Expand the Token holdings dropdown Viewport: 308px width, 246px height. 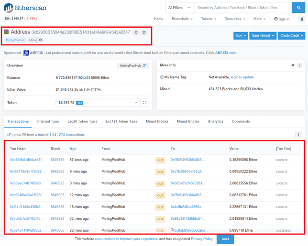click(x=97, y=103)
